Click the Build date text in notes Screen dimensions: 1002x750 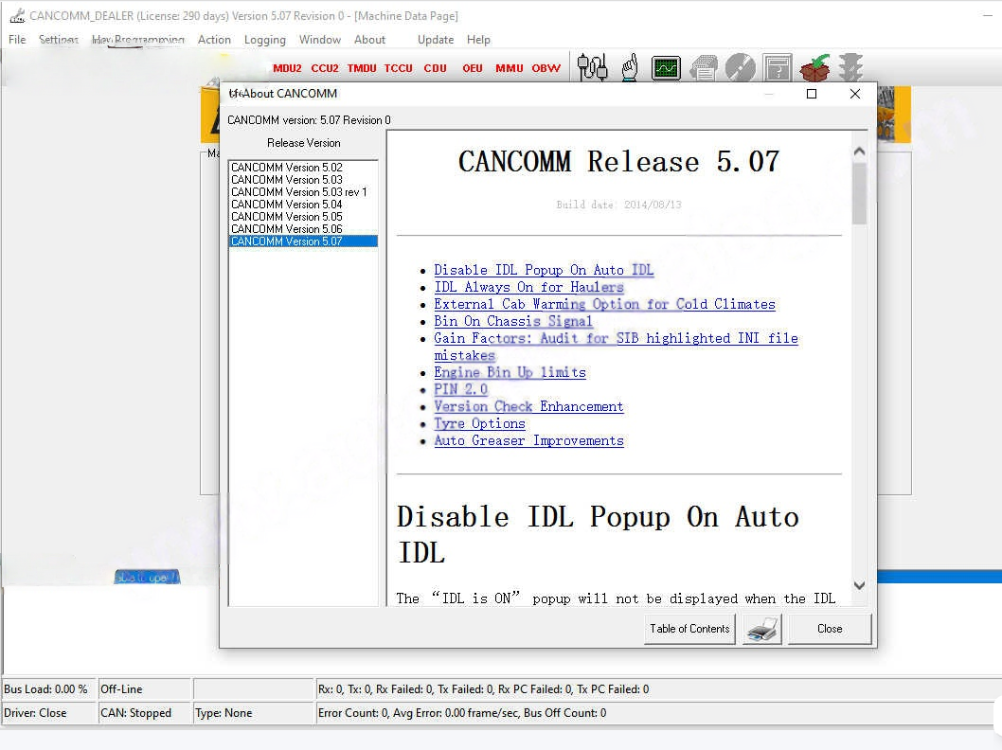tap(618, 205)
